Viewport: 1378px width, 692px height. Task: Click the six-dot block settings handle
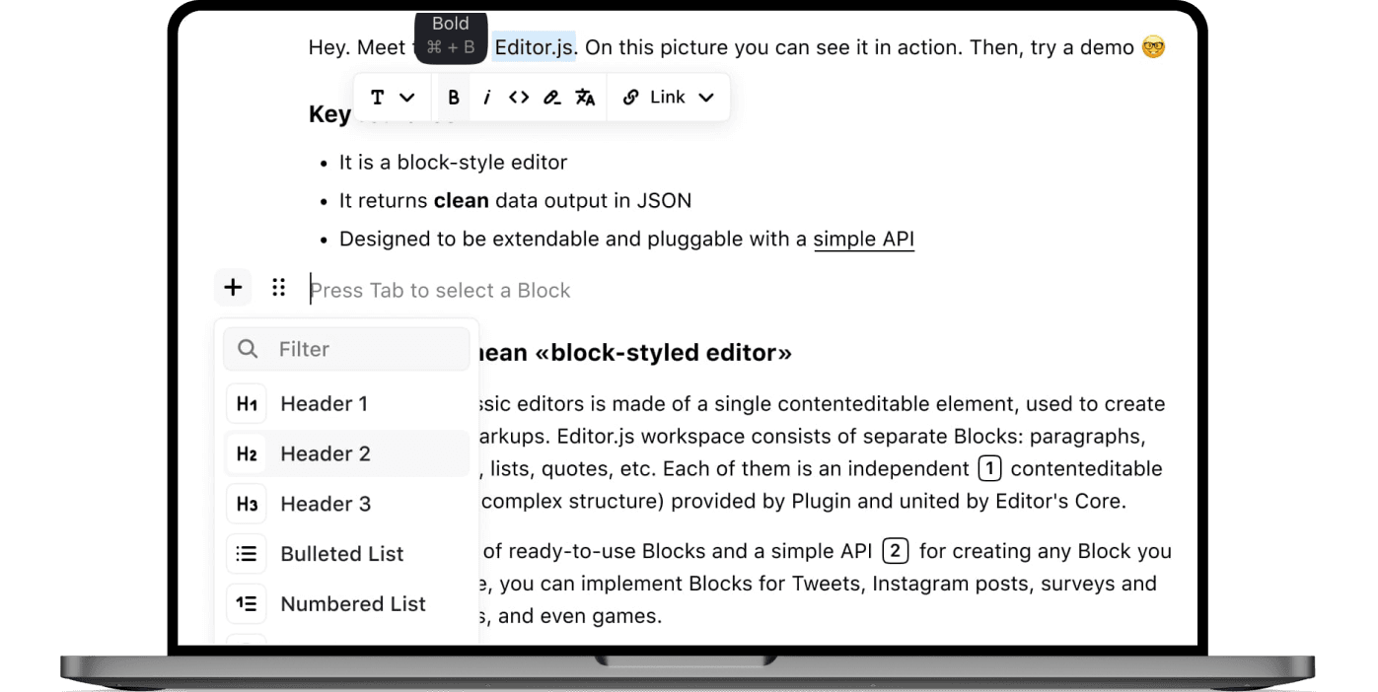(278, 288)
